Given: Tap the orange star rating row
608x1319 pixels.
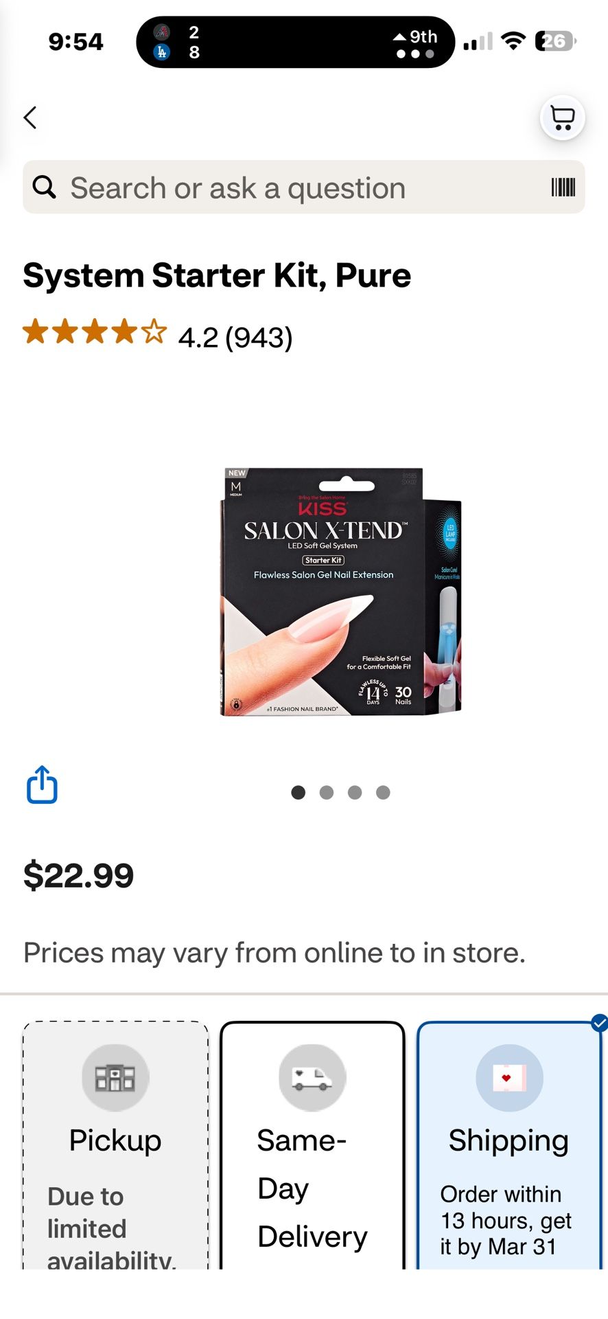Looking at the screenshot, I should (x=95, y=332).
